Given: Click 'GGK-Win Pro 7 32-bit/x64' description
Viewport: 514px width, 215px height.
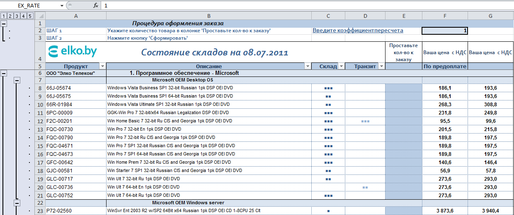Looking at the screenshot, I should click(x=168, y=113).
